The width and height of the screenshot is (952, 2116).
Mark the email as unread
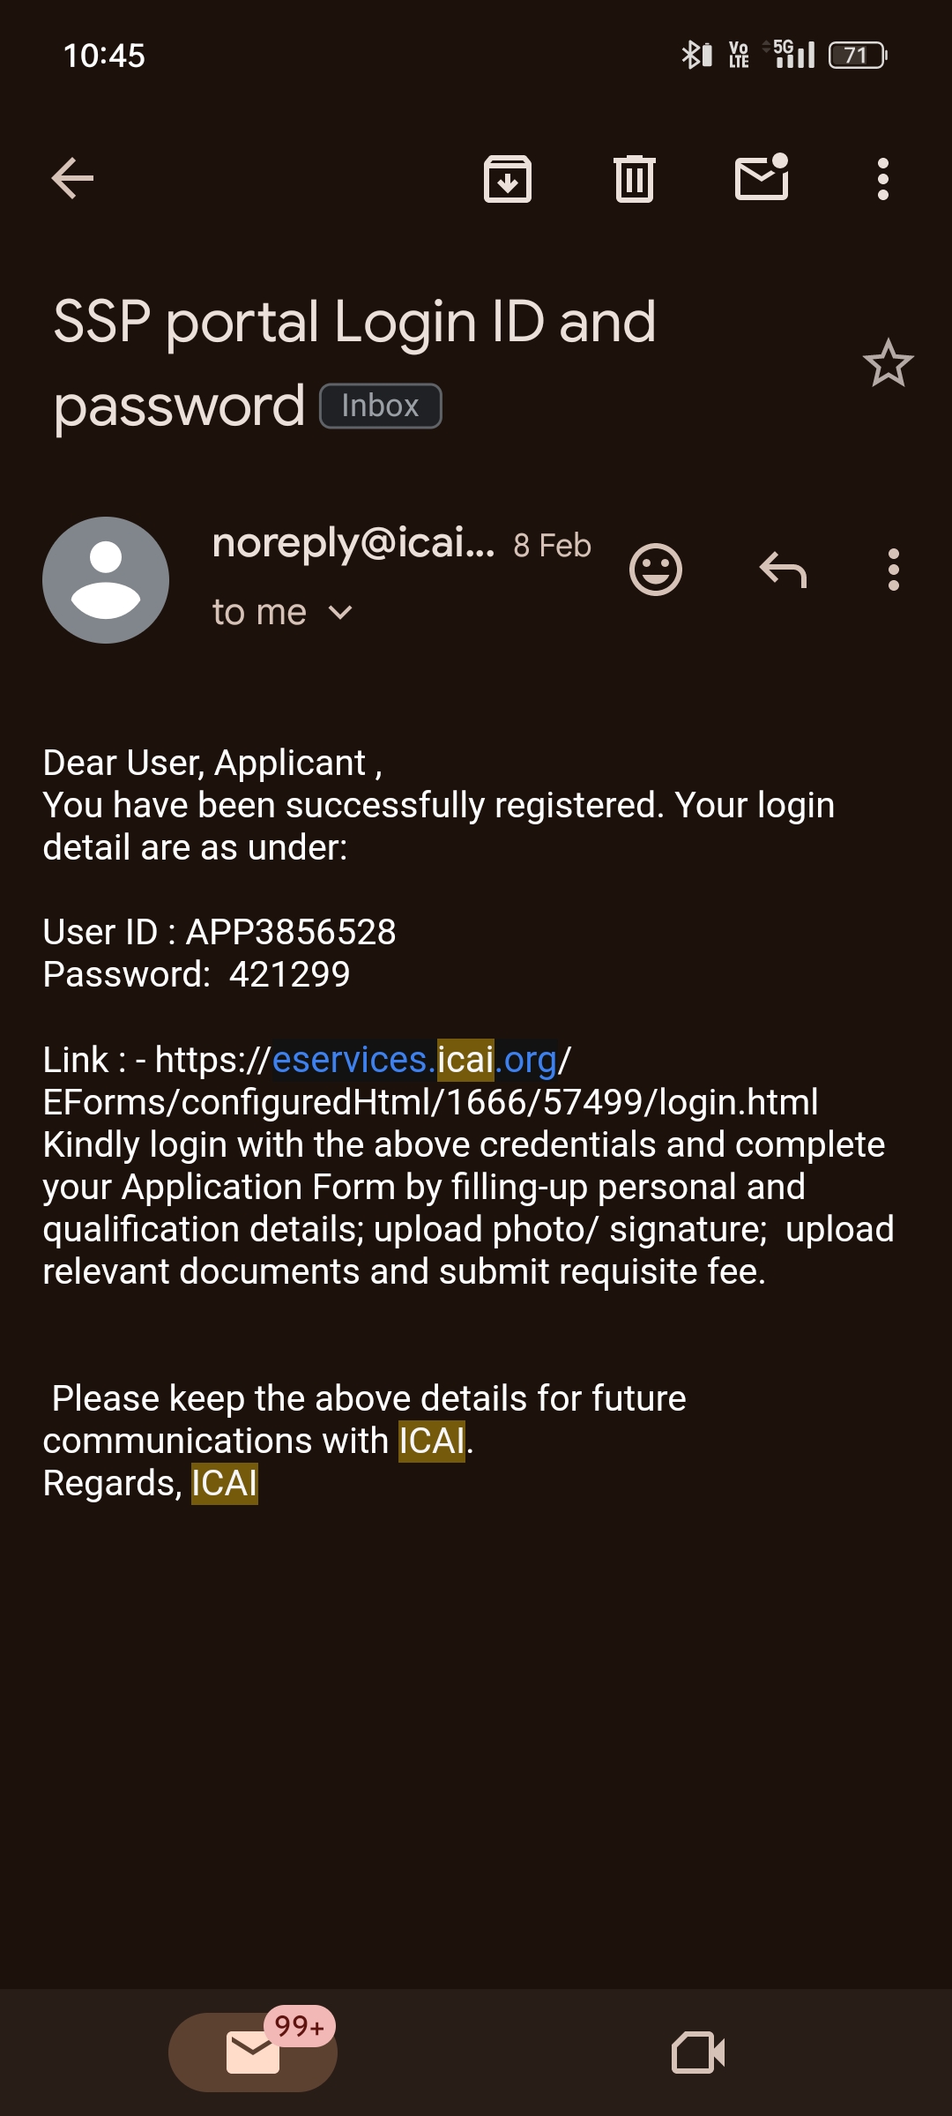coord(762,177)
